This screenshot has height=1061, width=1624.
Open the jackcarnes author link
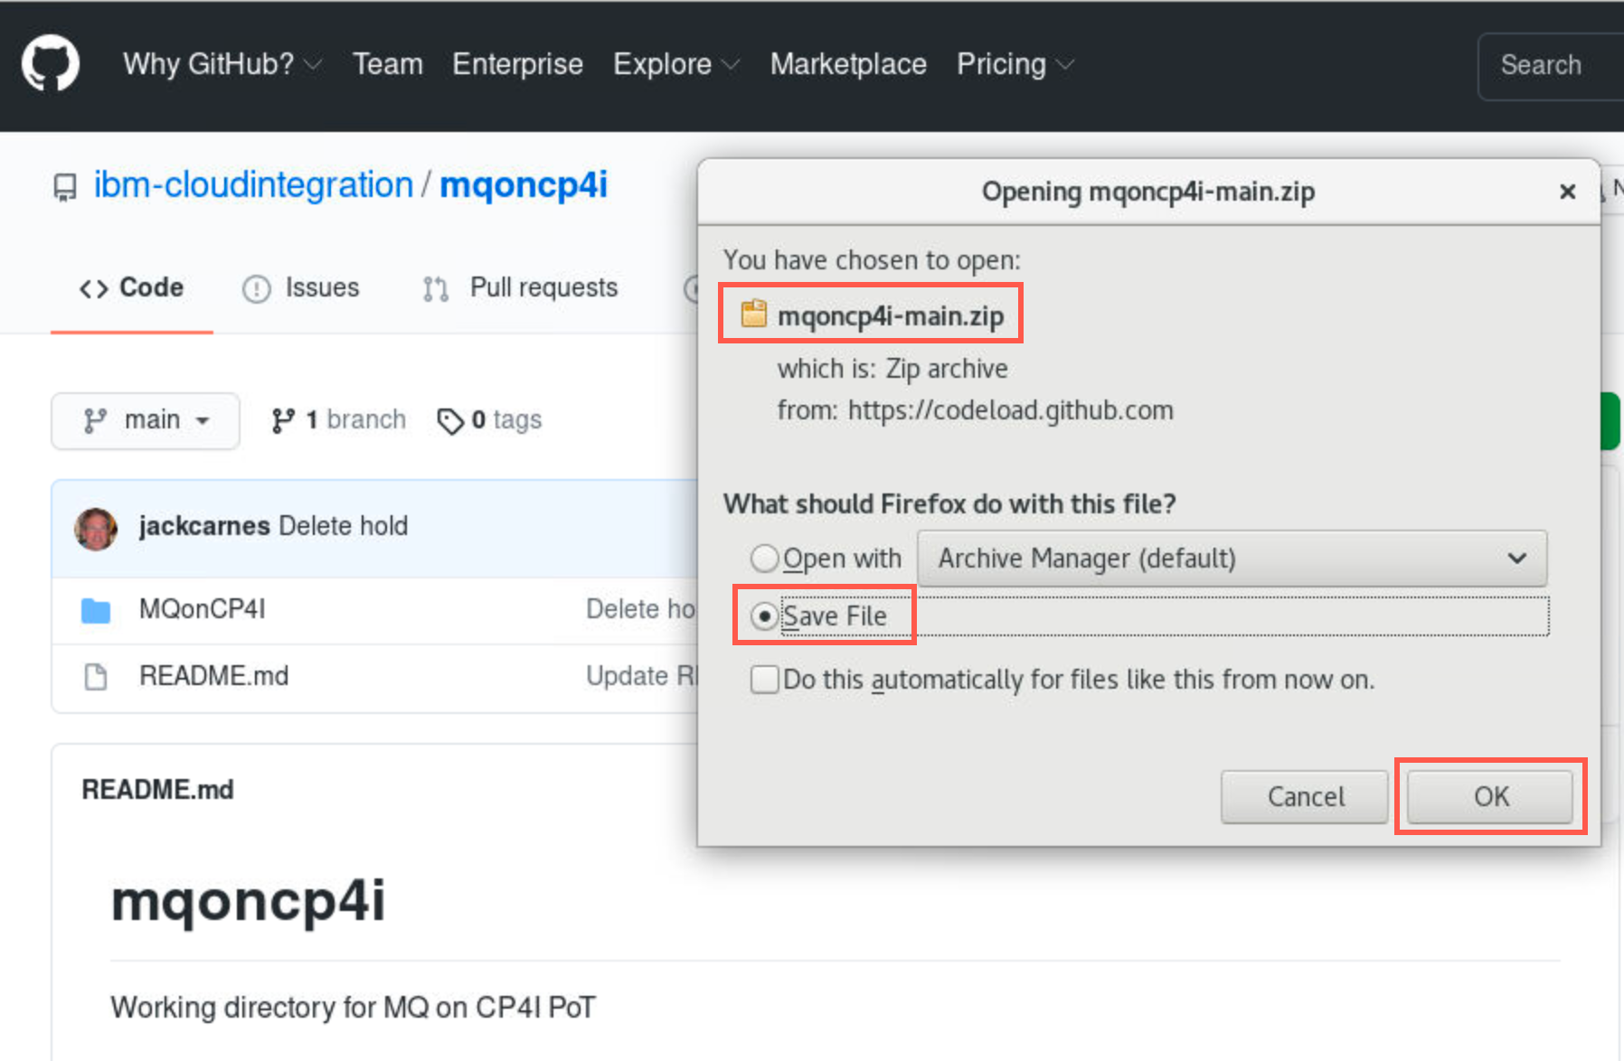pos(204,526)
